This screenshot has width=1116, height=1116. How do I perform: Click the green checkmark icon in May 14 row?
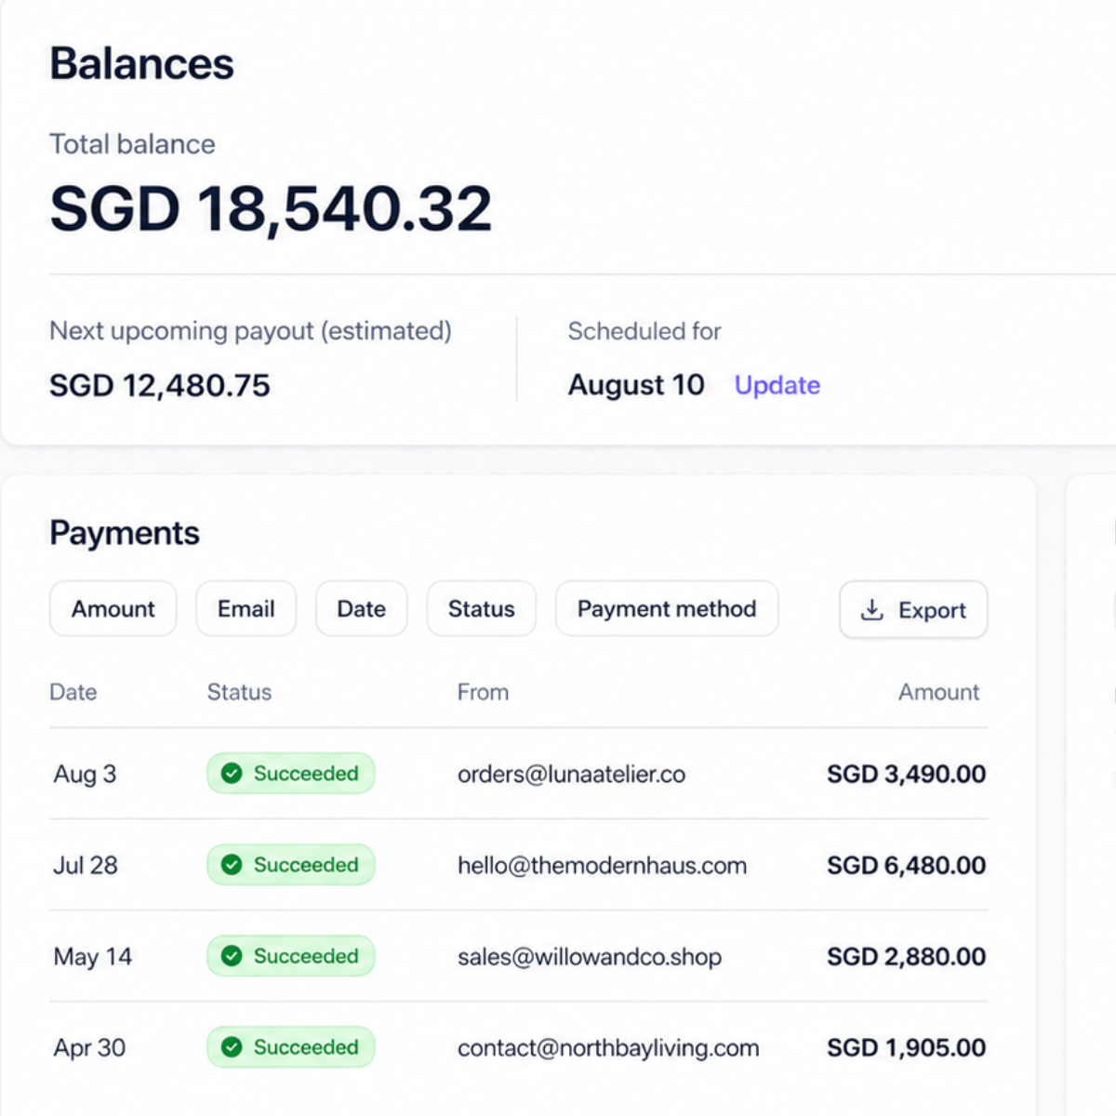click(x=232, y=955)
